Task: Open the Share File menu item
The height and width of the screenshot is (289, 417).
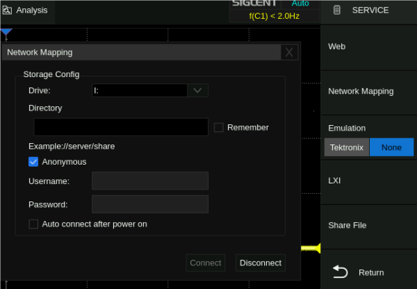Action: coord(368,225)
